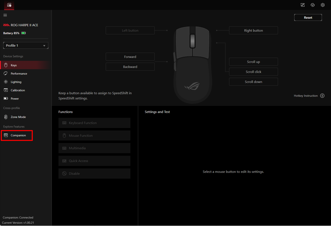The height and width of the screenshot is (226, 331).
Task: Choose Mouse Function option
Action: coord(94,135)
